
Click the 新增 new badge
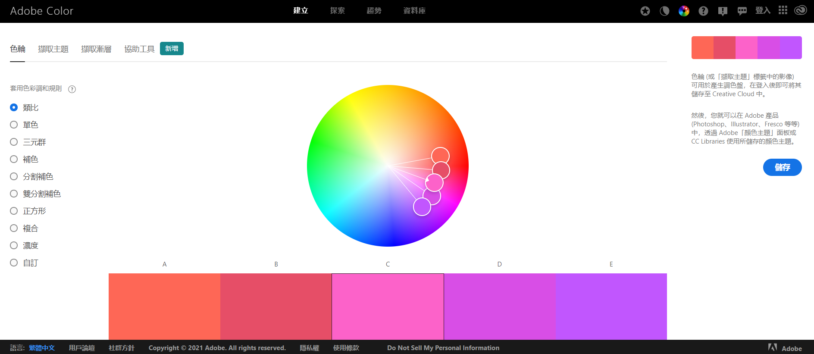pos(172,49)
